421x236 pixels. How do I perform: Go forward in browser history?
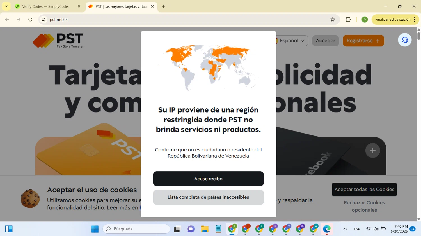19,20
